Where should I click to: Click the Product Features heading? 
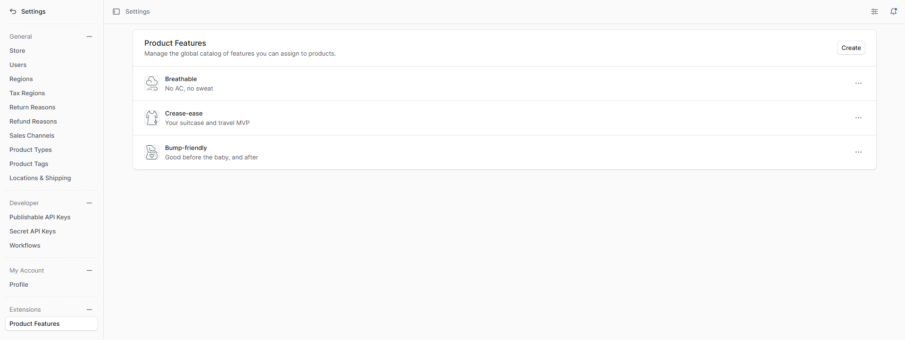pyautogui.click(x=175, y=43)
